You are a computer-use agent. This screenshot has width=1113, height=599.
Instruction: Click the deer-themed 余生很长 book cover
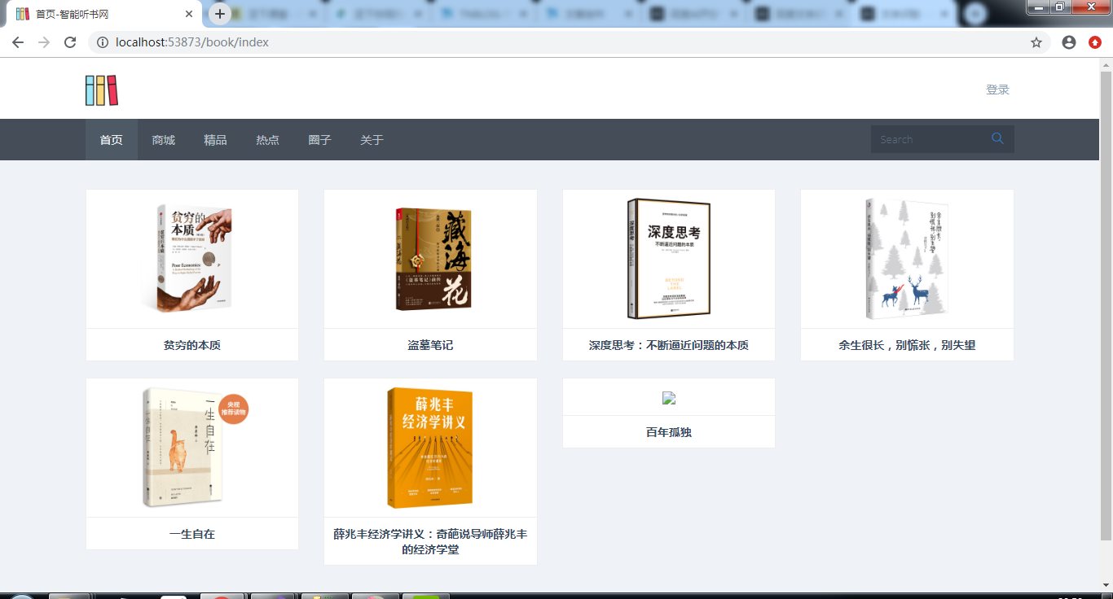[907, 259]
